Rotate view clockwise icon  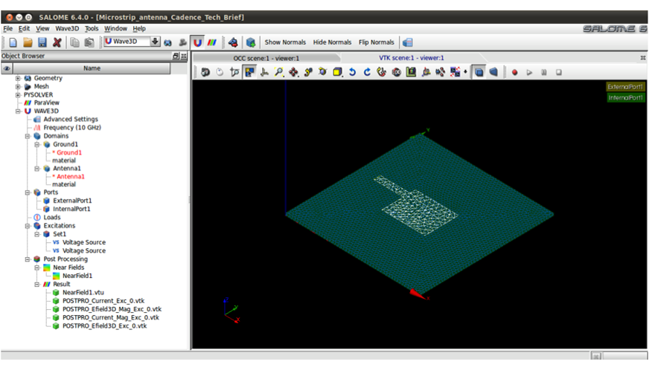click(x=367, y=72)
